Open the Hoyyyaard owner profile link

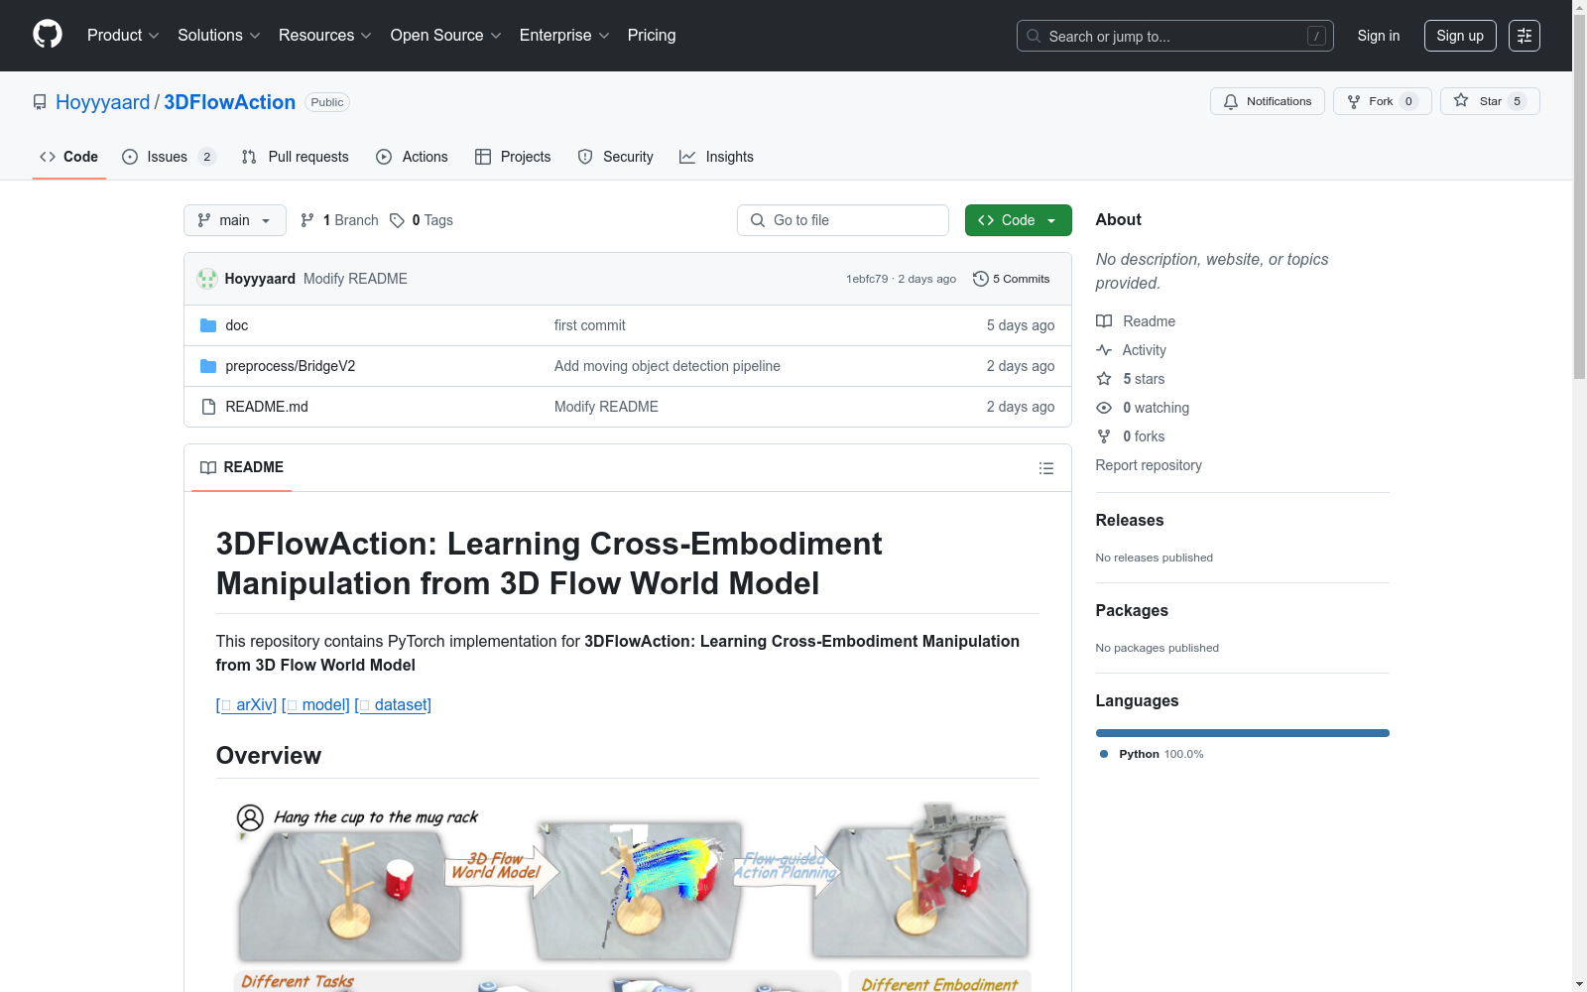coord(103,102)
